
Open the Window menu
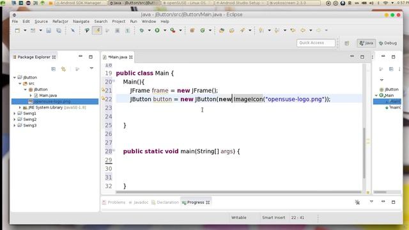(149, 21)
